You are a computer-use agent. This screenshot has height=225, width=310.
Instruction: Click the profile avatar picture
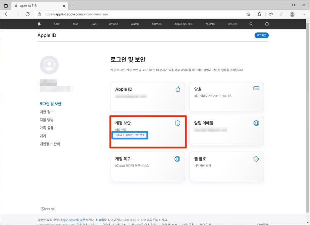[49, 65]
